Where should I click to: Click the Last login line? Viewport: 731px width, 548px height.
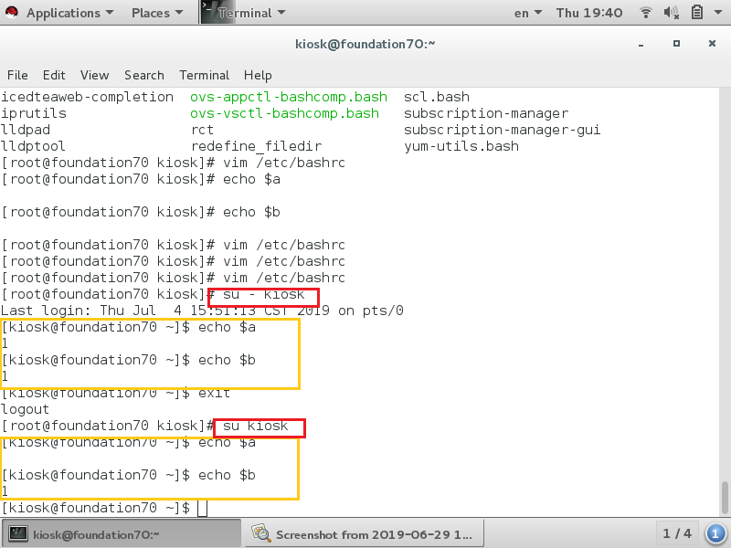coord(202,311)
